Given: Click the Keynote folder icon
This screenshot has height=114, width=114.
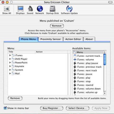Looking at the screenshot, I should click(13, 66).
